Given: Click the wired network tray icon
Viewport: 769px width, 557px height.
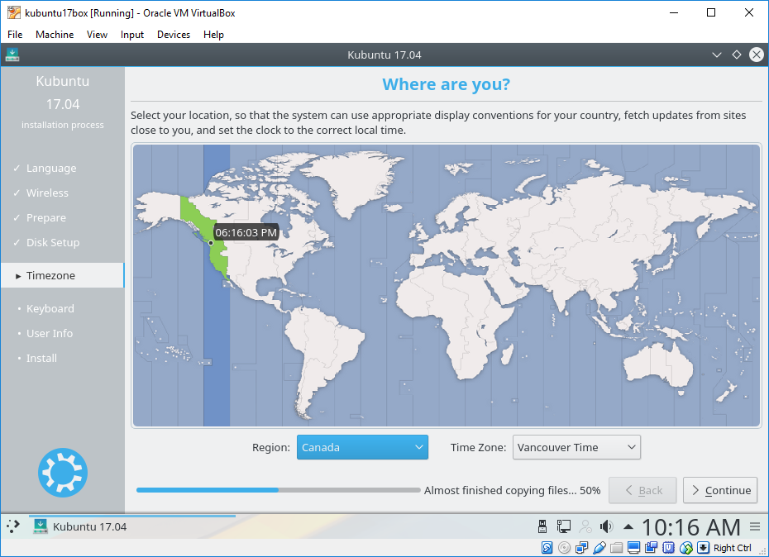Looking at the screenshot, I should [x=563, y=526].
